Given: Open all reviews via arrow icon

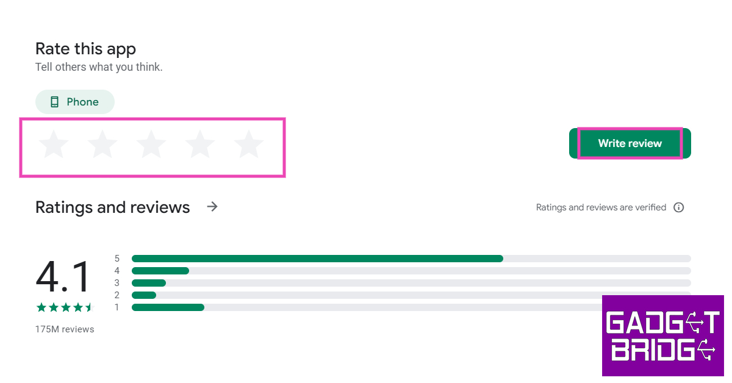Looking at the screenshot, I should tap(212, 207).
